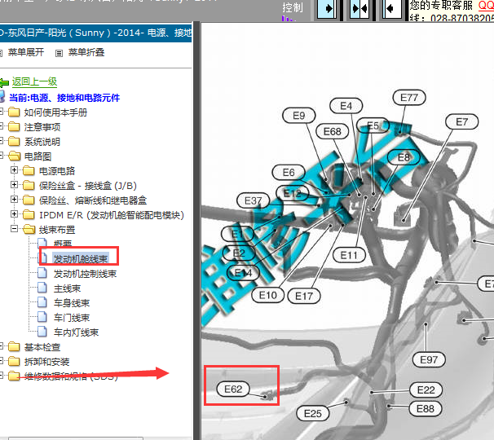Open the 主线束 document

67,288
